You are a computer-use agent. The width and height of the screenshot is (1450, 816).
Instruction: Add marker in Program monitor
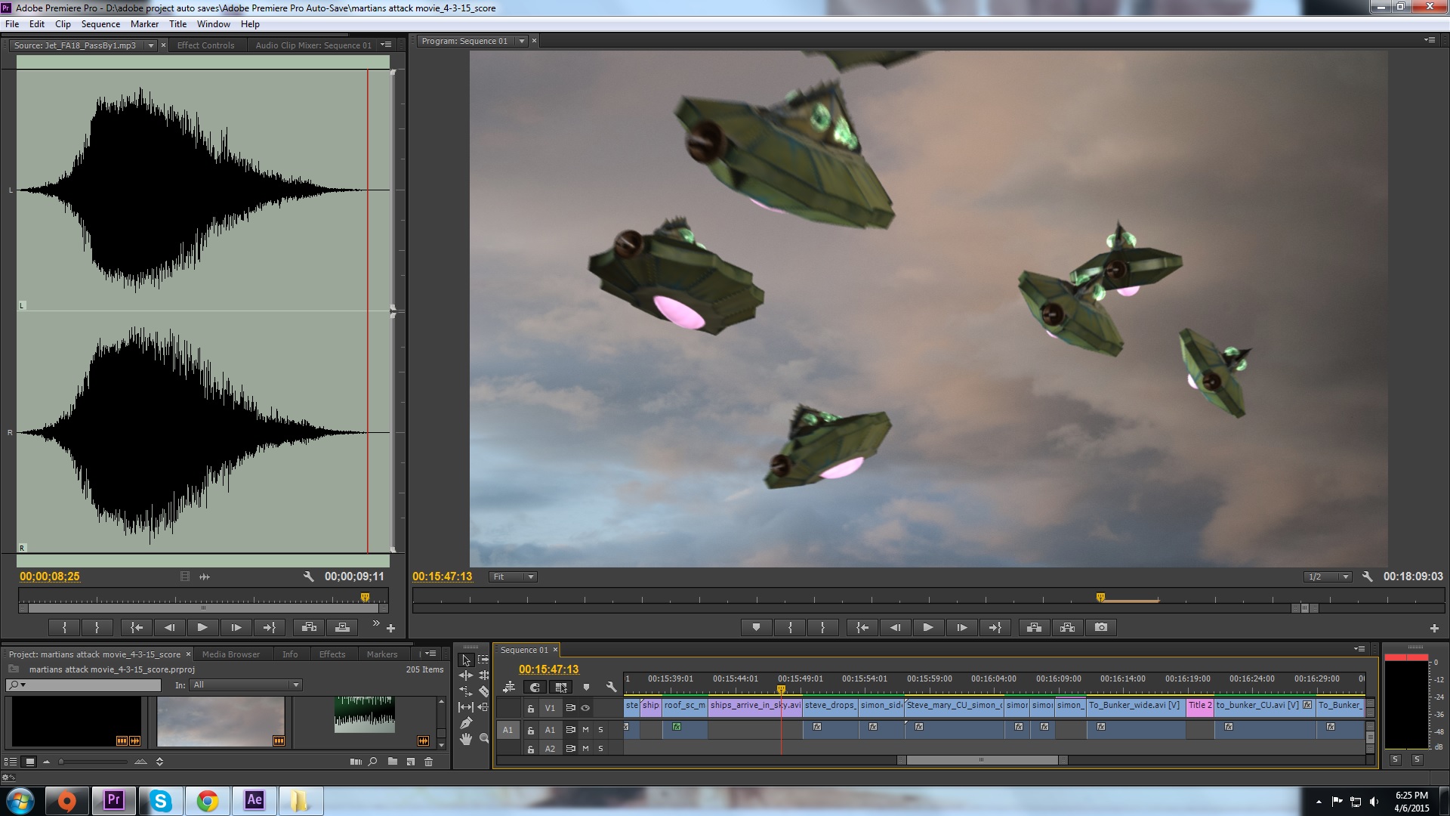point(756,627)
